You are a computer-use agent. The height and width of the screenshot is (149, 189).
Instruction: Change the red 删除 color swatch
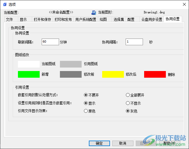click(x=155, y=74)
